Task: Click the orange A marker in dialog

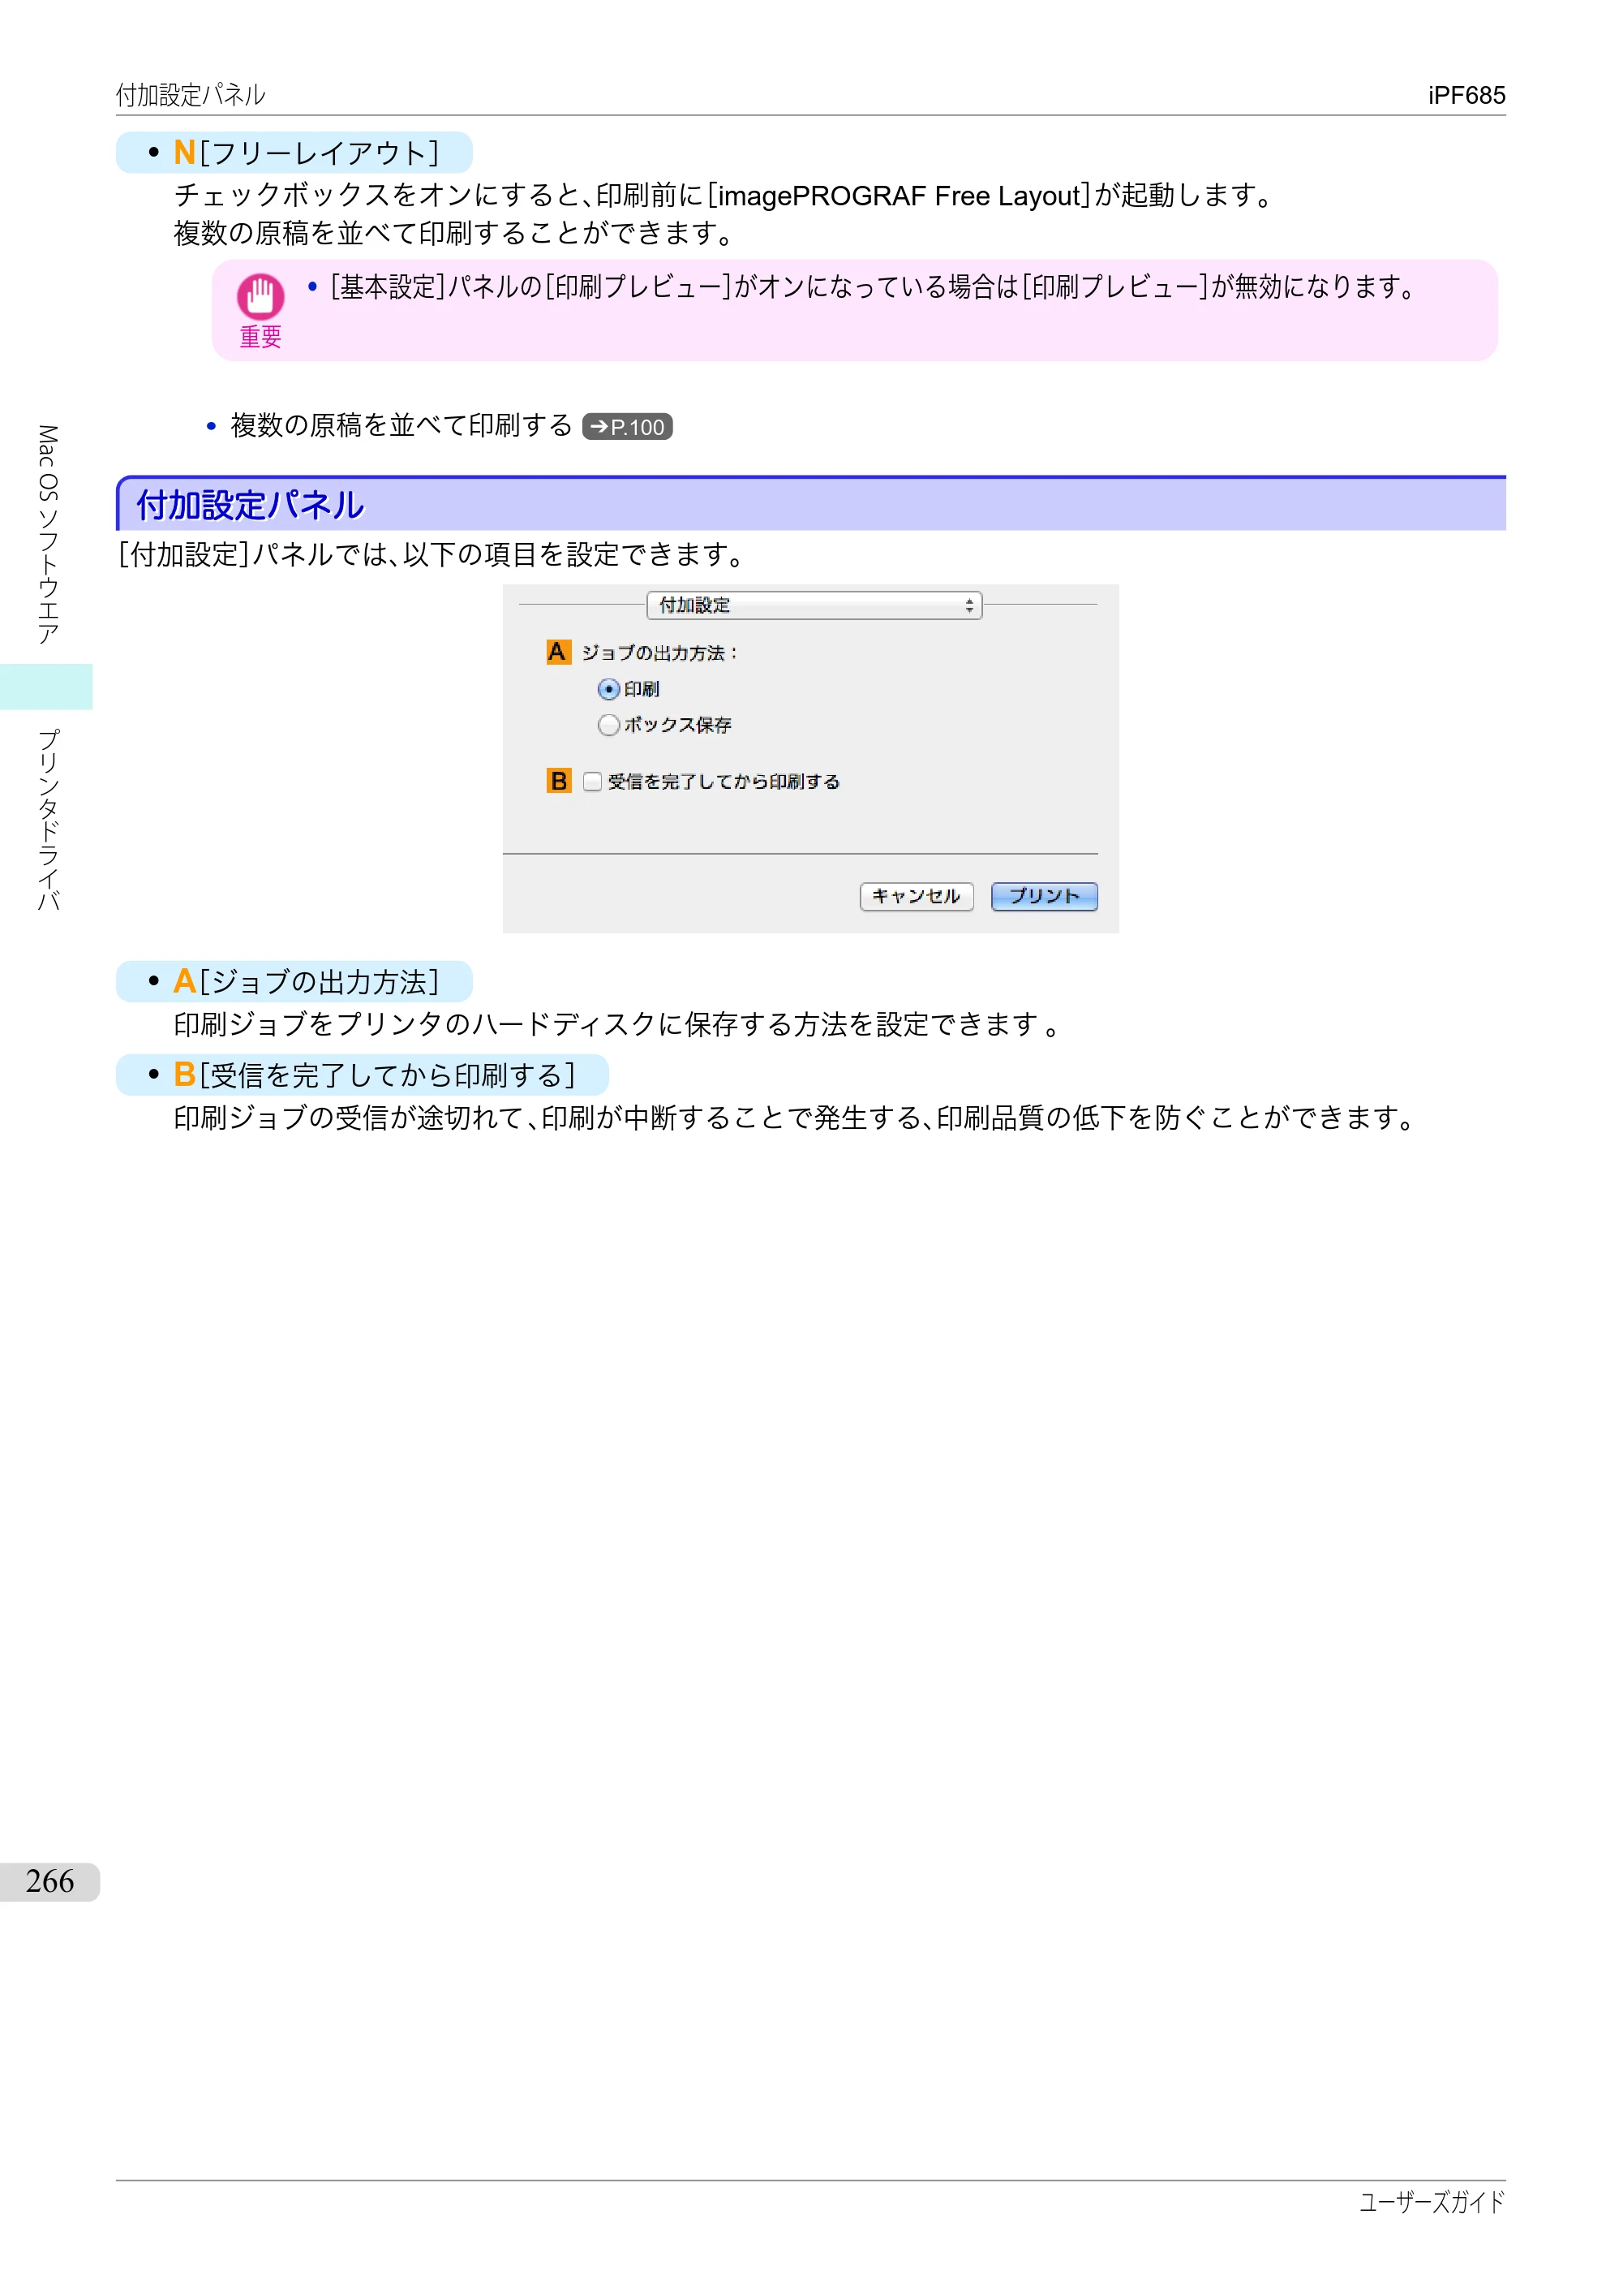Action: pos(558,652)
